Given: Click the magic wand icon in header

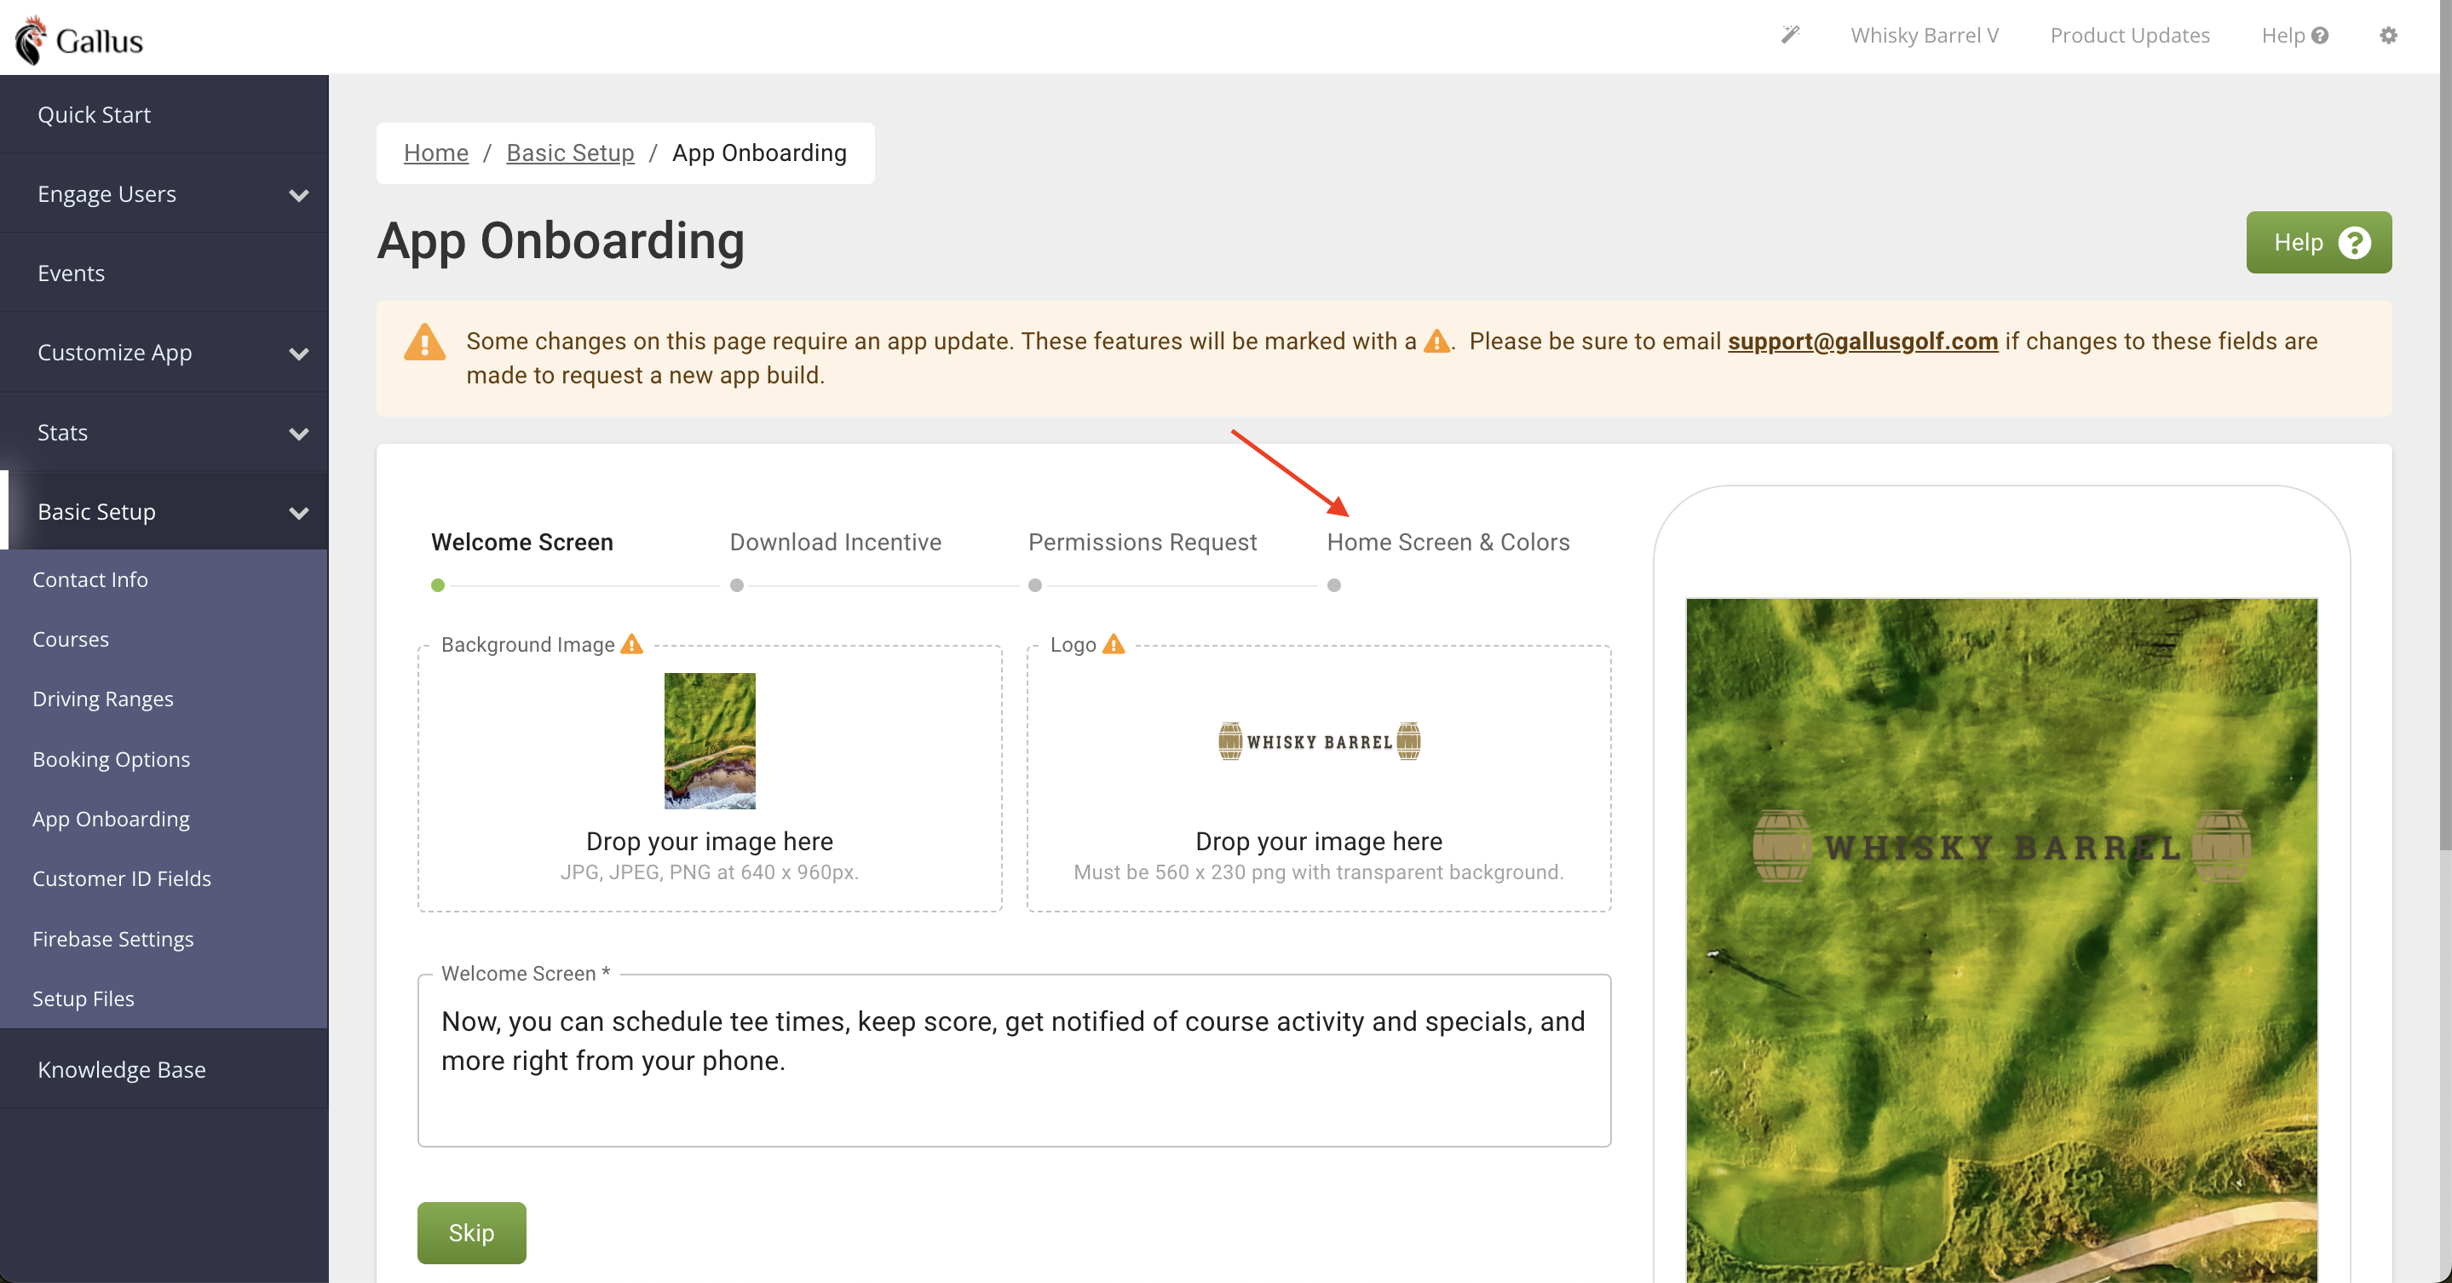Looking at the screenshot, I should [x=1791, y=35].
